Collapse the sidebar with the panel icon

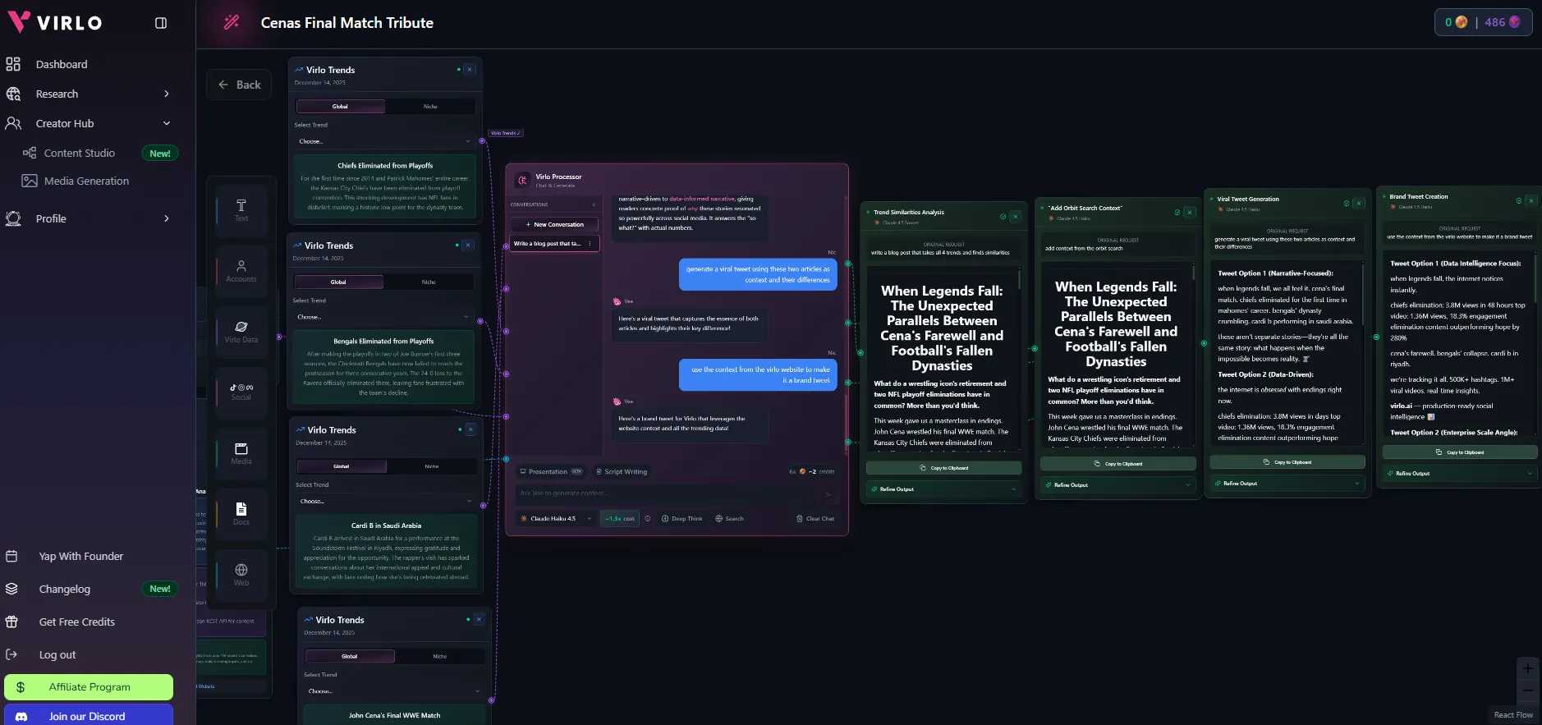click(161, 23)
